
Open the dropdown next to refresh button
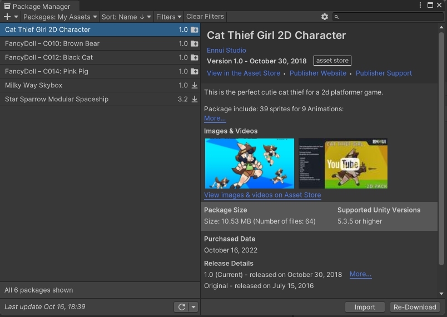point(193,307)
